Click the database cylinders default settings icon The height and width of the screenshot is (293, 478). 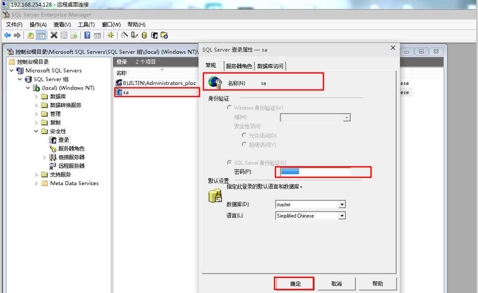coord(215,196)
